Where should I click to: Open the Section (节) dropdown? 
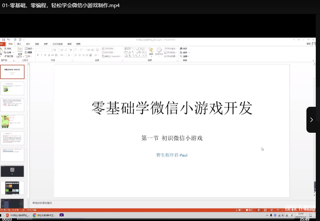point(28,56)
